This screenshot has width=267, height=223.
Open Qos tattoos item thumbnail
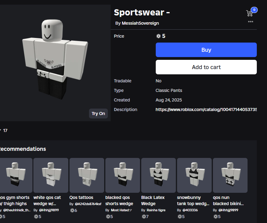pos(87,175)
